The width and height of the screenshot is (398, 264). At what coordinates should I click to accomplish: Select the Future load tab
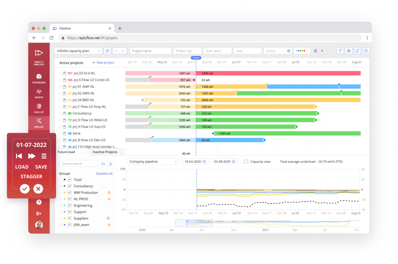(66, 152)
